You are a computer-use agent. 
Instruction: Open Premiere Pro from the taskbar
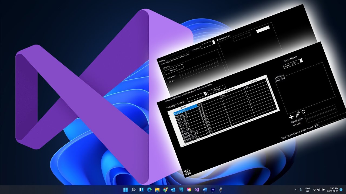213,190
